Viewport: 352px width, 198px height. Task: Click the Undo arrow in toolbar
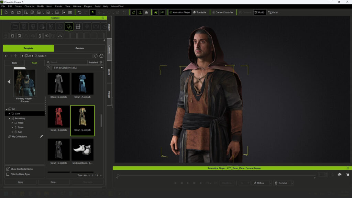(x=79, y=12)
